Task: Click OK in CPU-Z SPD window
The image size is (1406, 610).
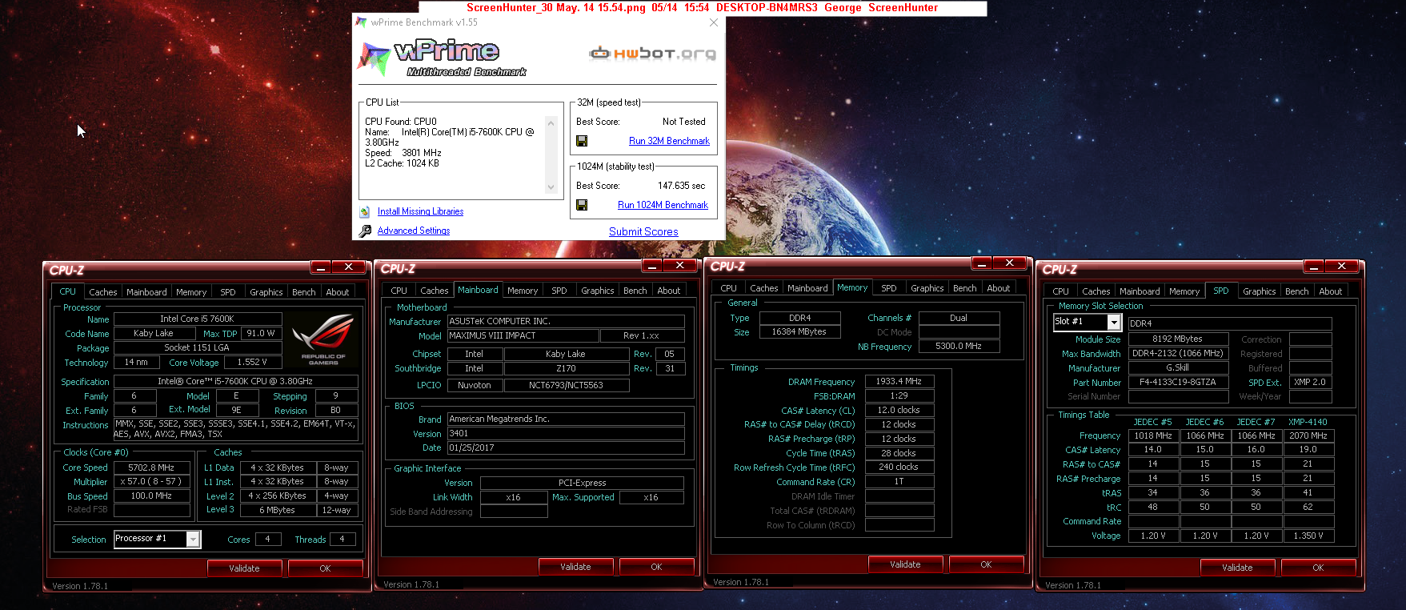Action: click(1318, 568)
